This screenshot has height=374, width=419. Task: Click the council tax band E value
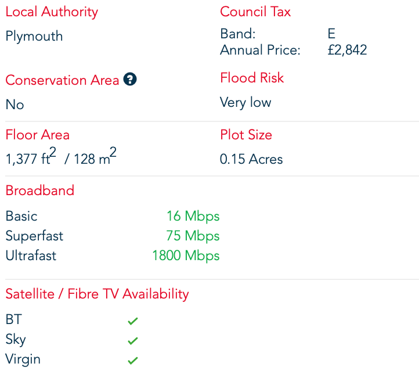[331, 34]
